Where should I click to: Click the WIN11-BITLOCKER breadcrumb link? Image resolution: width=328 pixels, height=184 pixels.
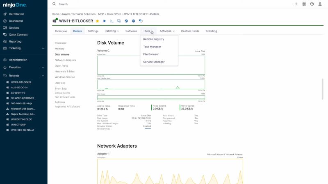(x=136, y=14)
